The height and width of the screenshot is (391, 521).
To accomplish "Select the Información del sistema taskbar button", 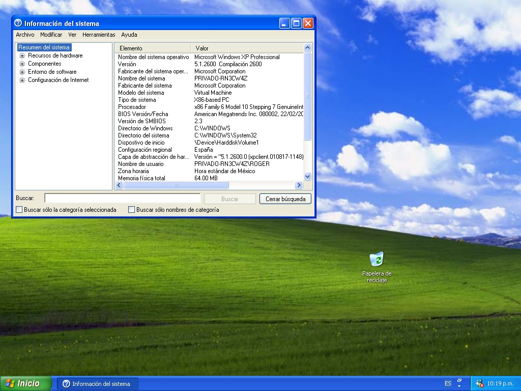I will pos(98,383).
